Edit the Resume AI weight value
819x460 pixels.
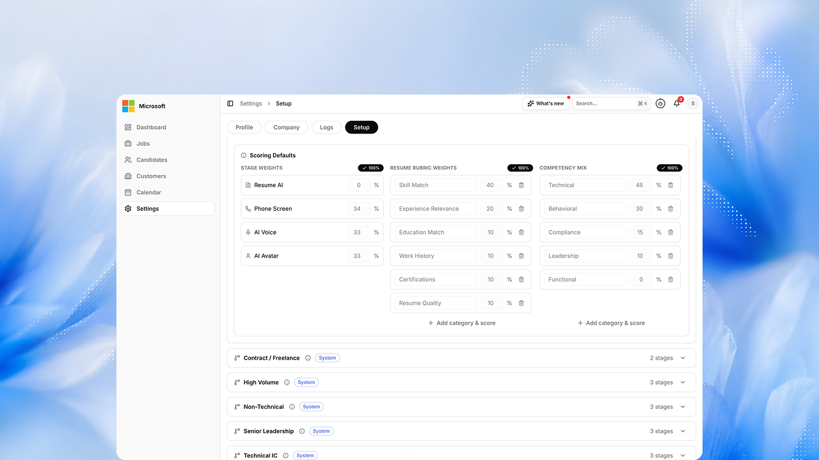359,185
